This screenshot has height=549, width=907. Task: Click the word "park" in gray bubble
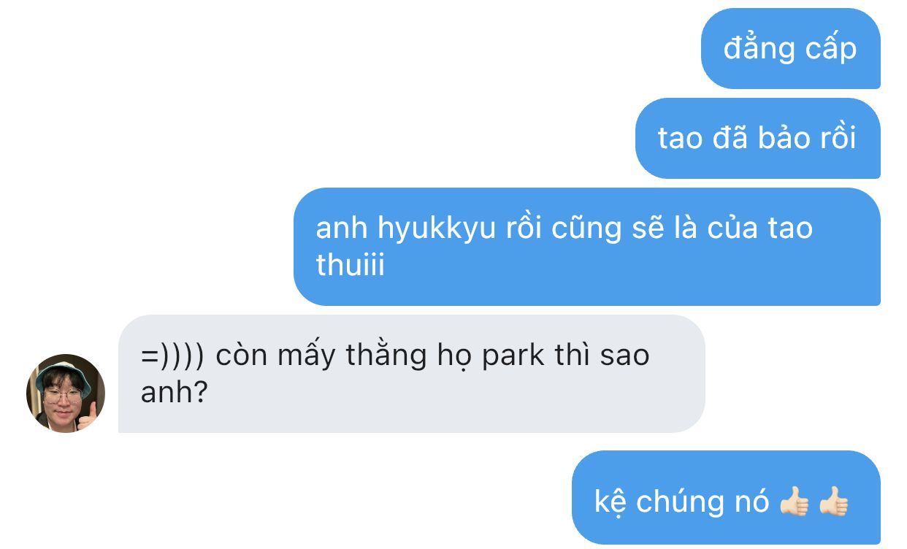click(x=513, y=356)
